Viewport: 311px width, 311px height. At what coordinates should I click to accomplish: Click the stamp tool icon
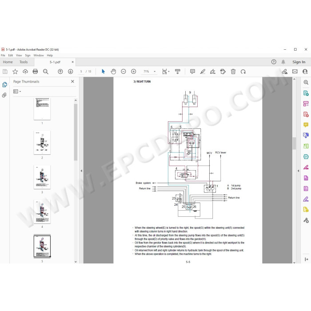223,72
